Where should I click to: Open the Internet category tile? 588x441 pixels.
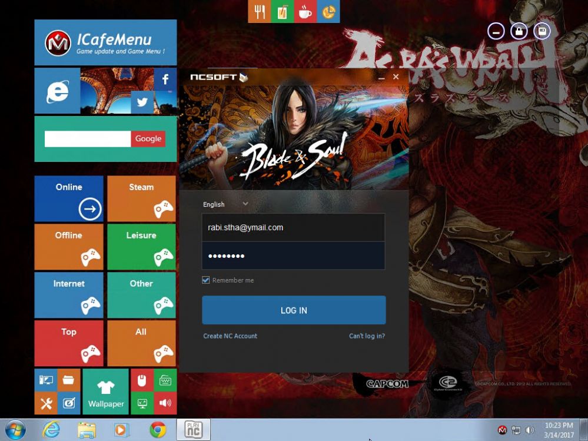[69, 295]
